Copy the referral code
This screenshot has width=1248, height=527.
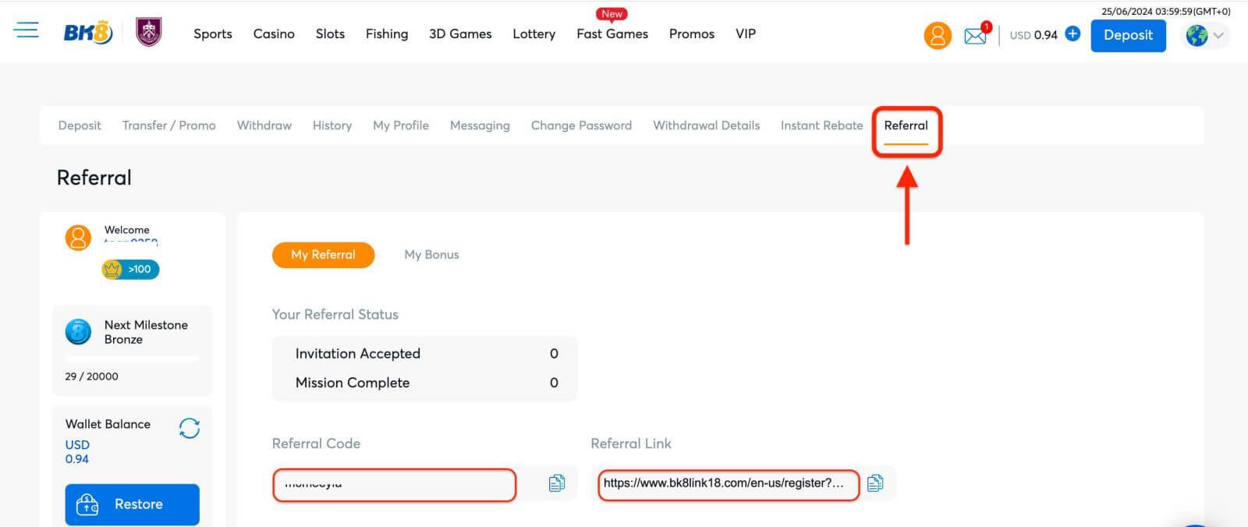click(x=556, y=483)
